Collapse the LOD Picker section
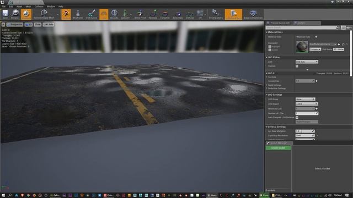Viewport: 353px width, 198px height. pos(267,57)
